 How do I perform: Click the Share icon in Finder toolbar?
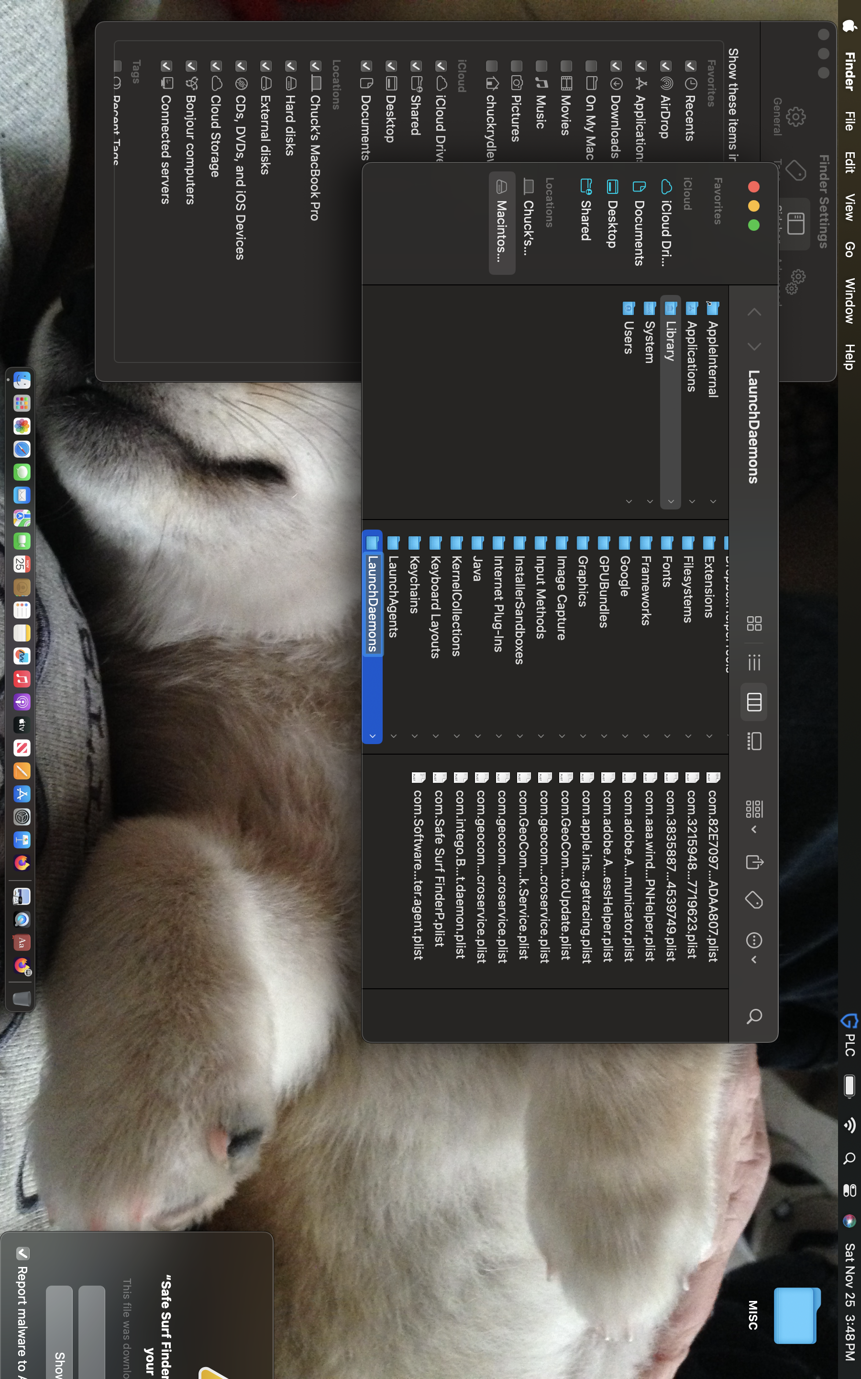[754, 862]
